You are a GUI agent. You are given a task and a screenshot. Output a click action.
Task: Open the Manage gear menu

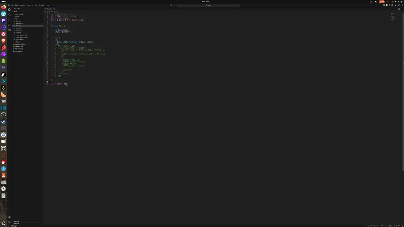tap(9, 222)
